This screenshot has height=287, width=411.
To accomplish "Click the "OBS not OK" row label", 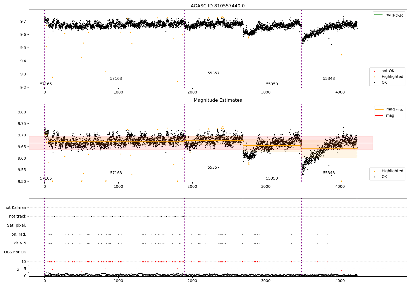I will coord(15,252).
